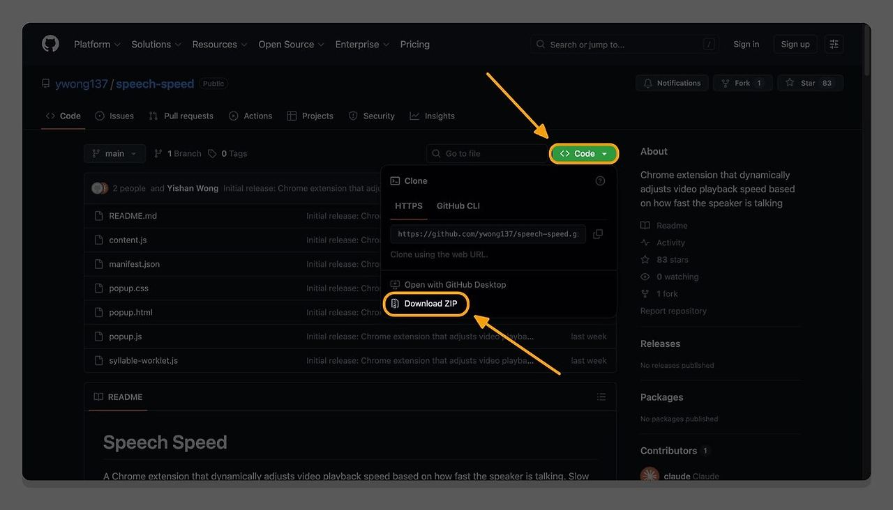The height and width of the screenshot is (510, 893).
Task: Open the Releases section heading
Action: click(x=660, y=343)
